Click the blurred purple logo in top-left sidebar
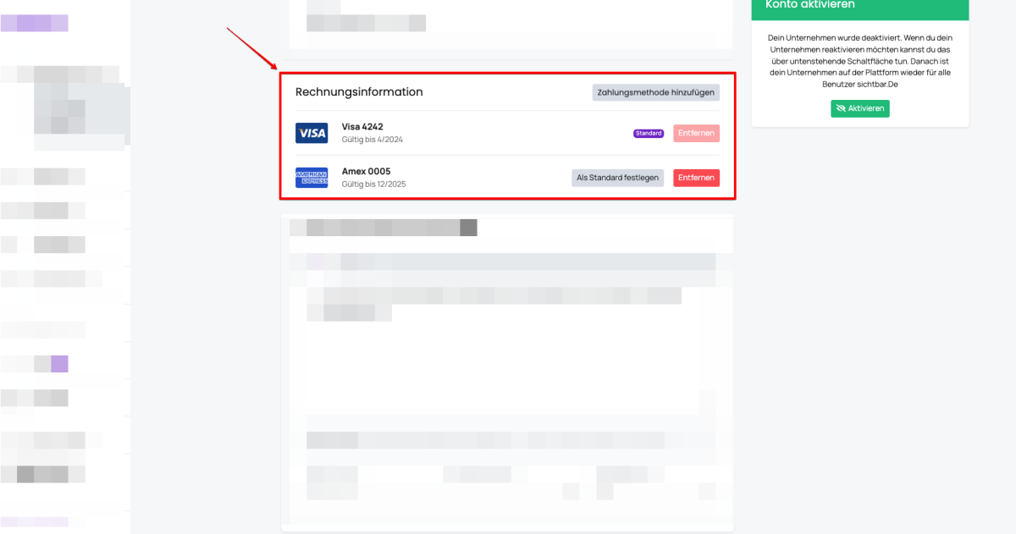The height and width of the screenshot is (534, 1016). pyautogui.click(x=34, y=23)
